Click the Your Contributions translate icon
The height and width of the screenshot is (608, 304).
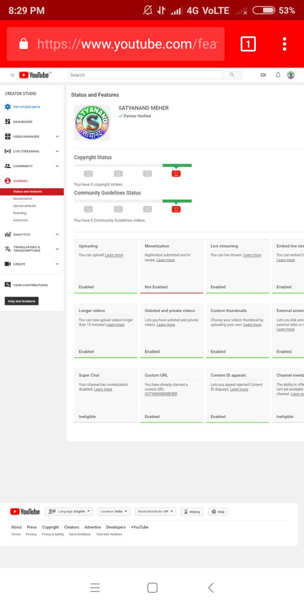tap(8, 285)
